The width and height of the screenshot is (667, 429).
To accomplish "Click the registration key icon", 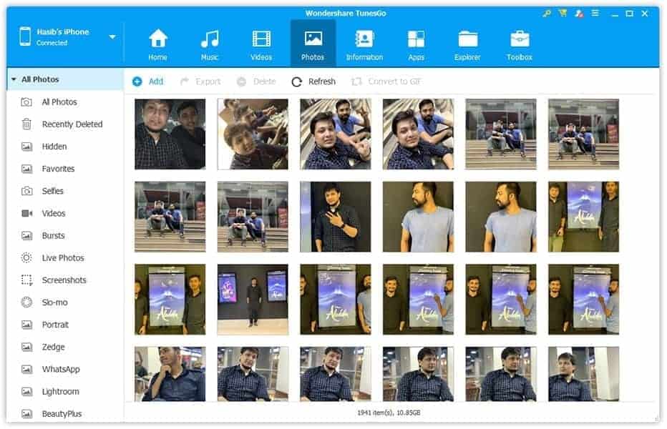I will pos(547,13).
